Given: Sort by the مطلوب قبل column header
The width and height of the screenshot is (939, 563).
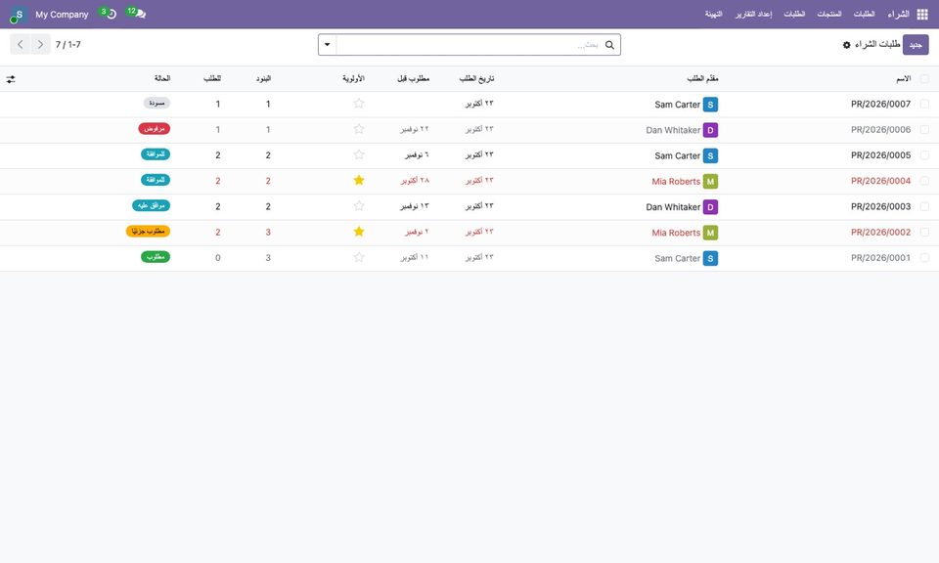Looking at the screenshot, I should (413, 79).
